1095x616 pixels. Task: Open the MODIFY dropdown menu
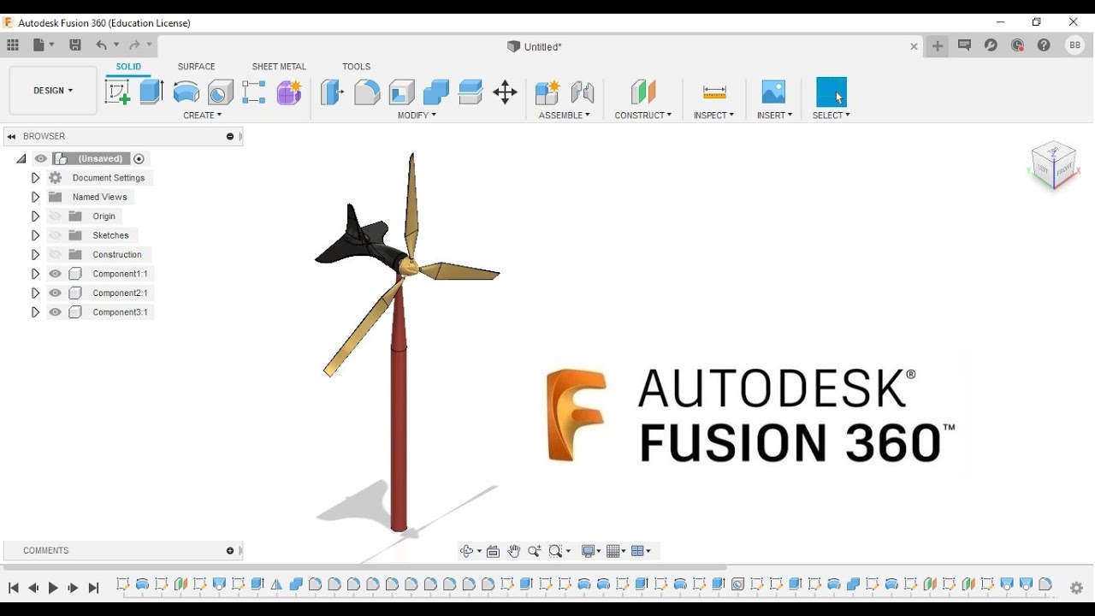click(x=417, y=115)
